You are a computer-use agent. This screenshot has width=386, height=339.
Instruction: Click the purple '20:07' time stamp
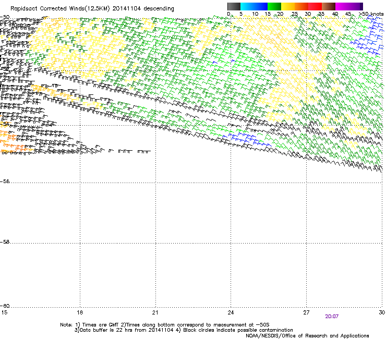[332, 317]
